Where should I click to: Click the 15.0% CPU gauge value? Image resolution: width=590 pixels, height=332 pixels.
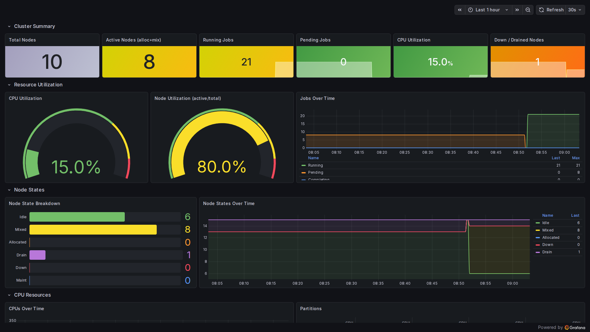tap(76, 167)
